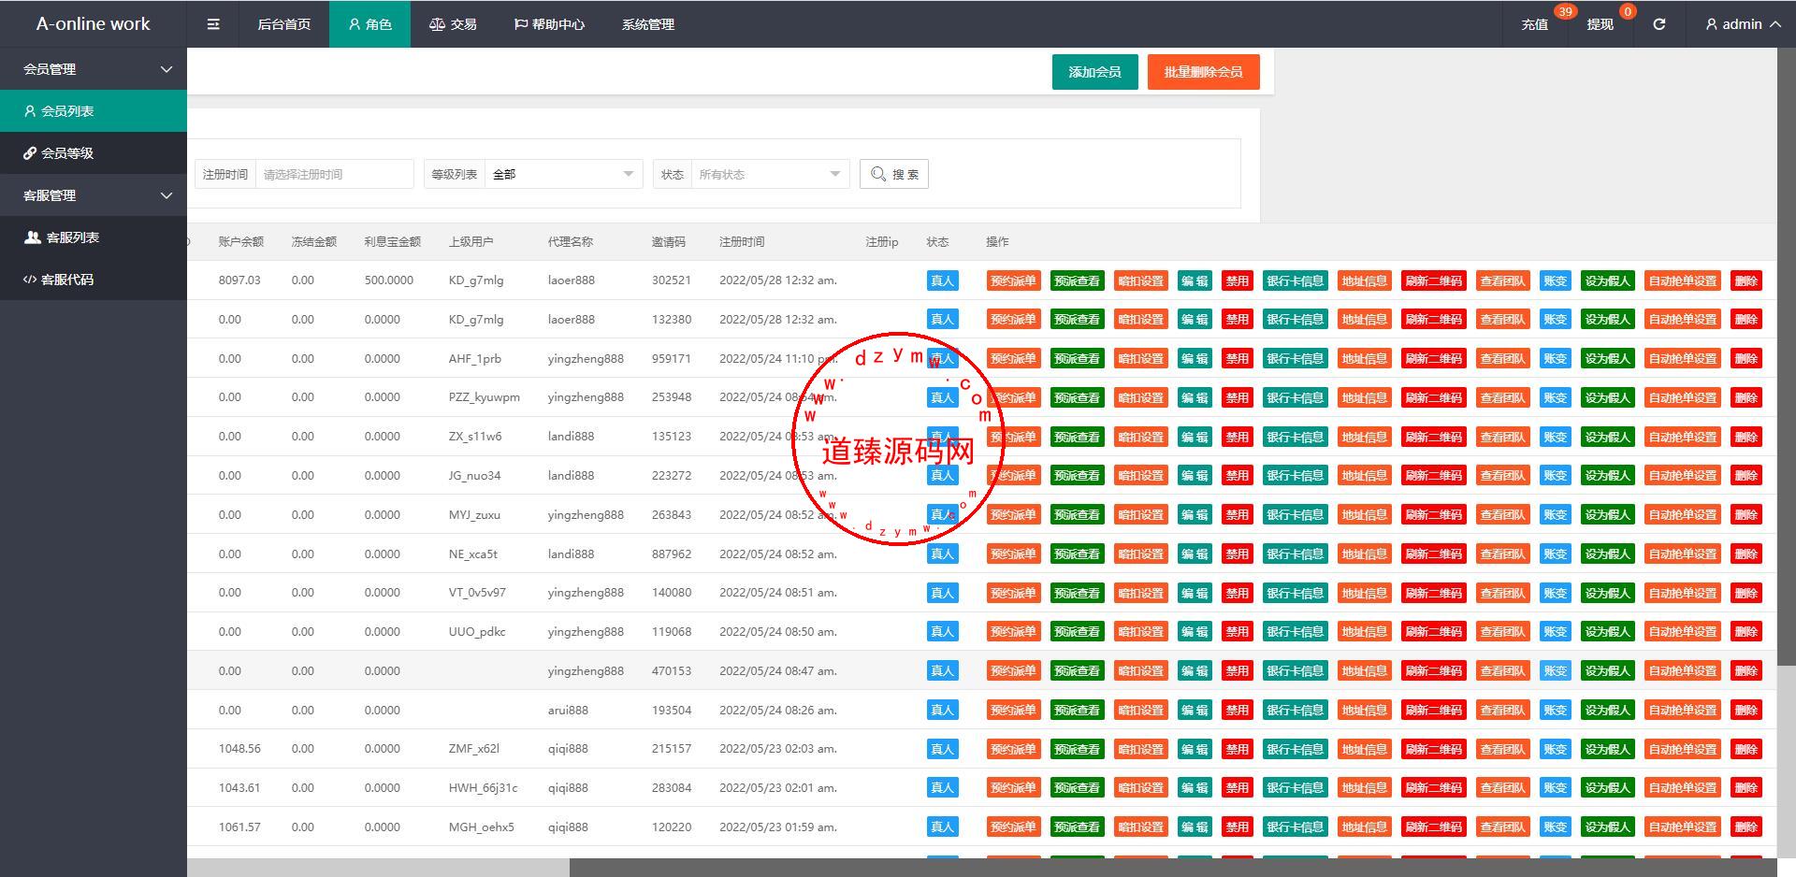Click 禁用 for invite code 887962

pos(1238,554)
